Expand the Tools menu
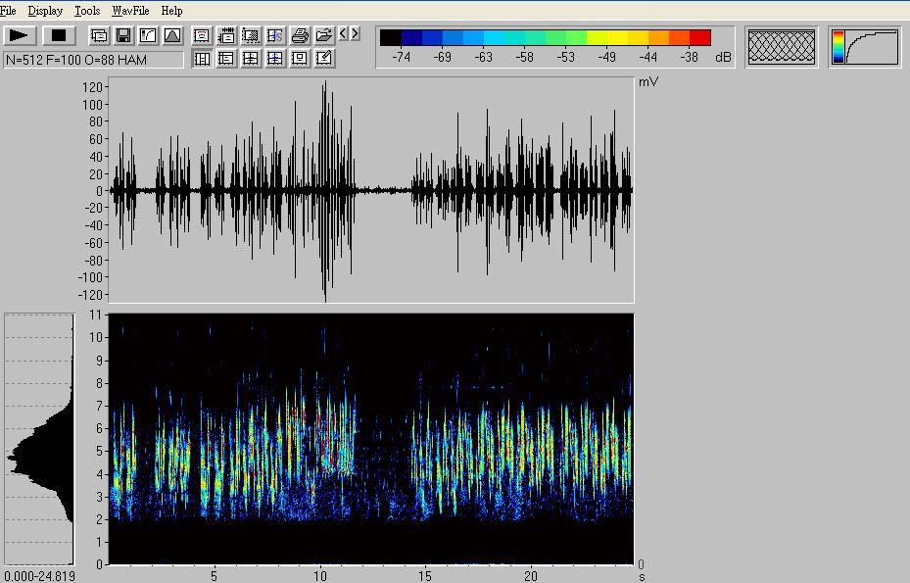Viewport: 910px width, 583px height. (87, 11)
